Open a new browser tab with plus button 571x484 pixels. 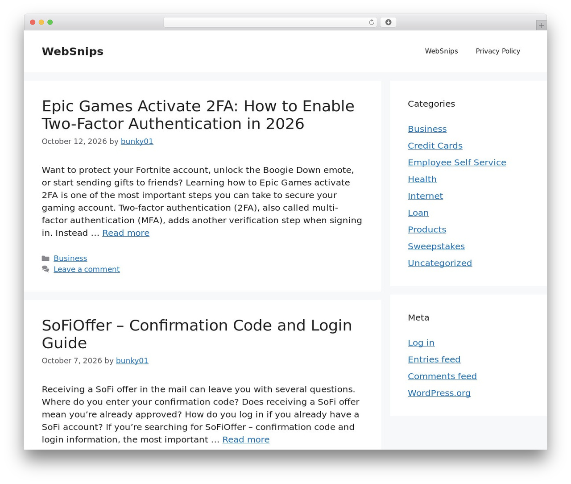pos(541,25)
